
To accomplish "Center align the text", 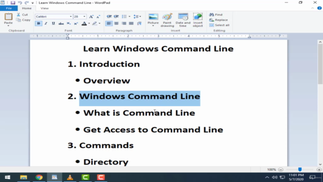I will click(x=117, y=23).
